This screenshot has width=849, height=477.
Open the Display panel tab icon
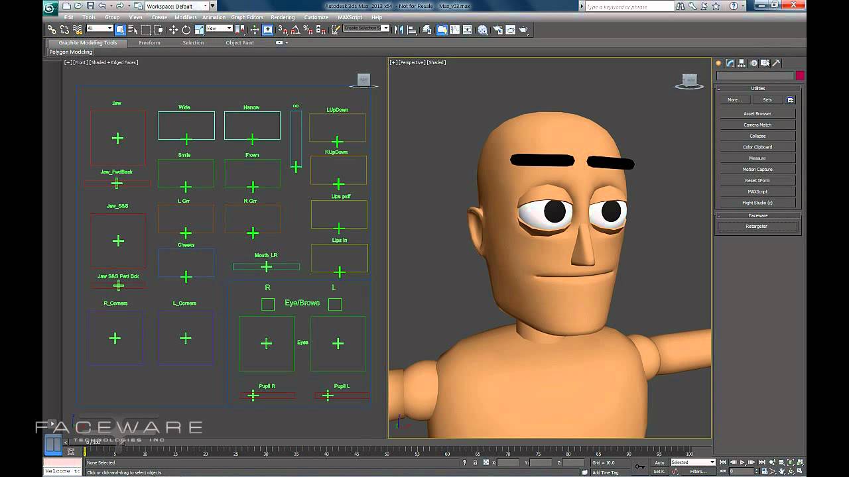point(765,63)
